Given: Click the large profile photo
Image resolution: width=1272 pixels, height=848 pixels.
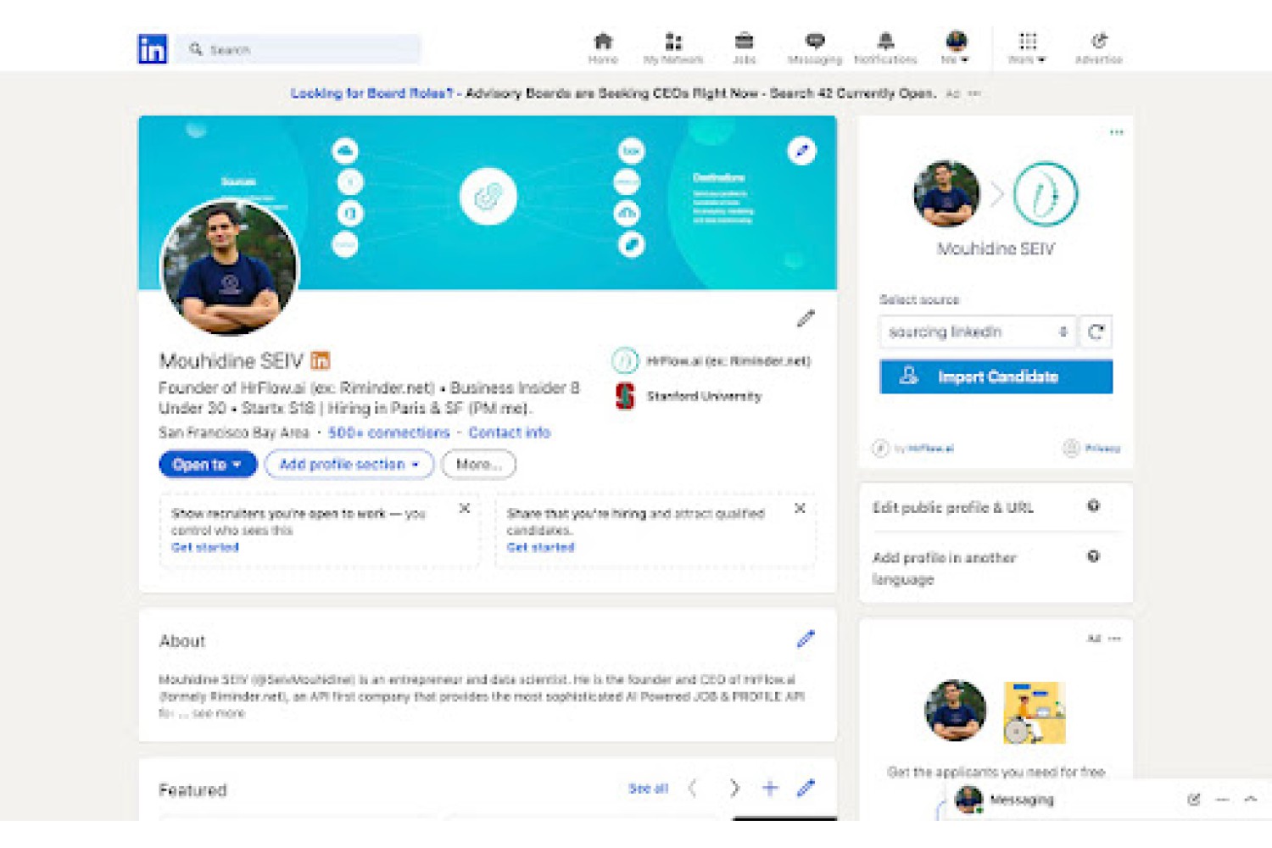Looking at the screenshot, I should point(229,268).
